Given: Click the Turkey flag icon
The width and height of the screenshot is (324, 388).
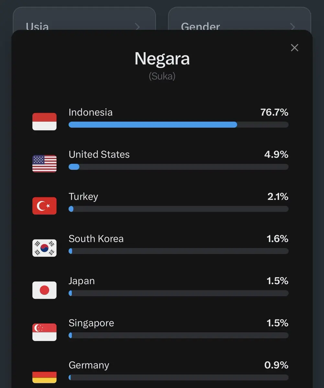Looking at the screenshot, I should [44, 206].
